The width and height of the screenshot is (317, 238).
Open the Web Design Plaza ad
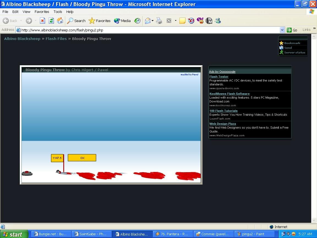click(x=223, y=124)
